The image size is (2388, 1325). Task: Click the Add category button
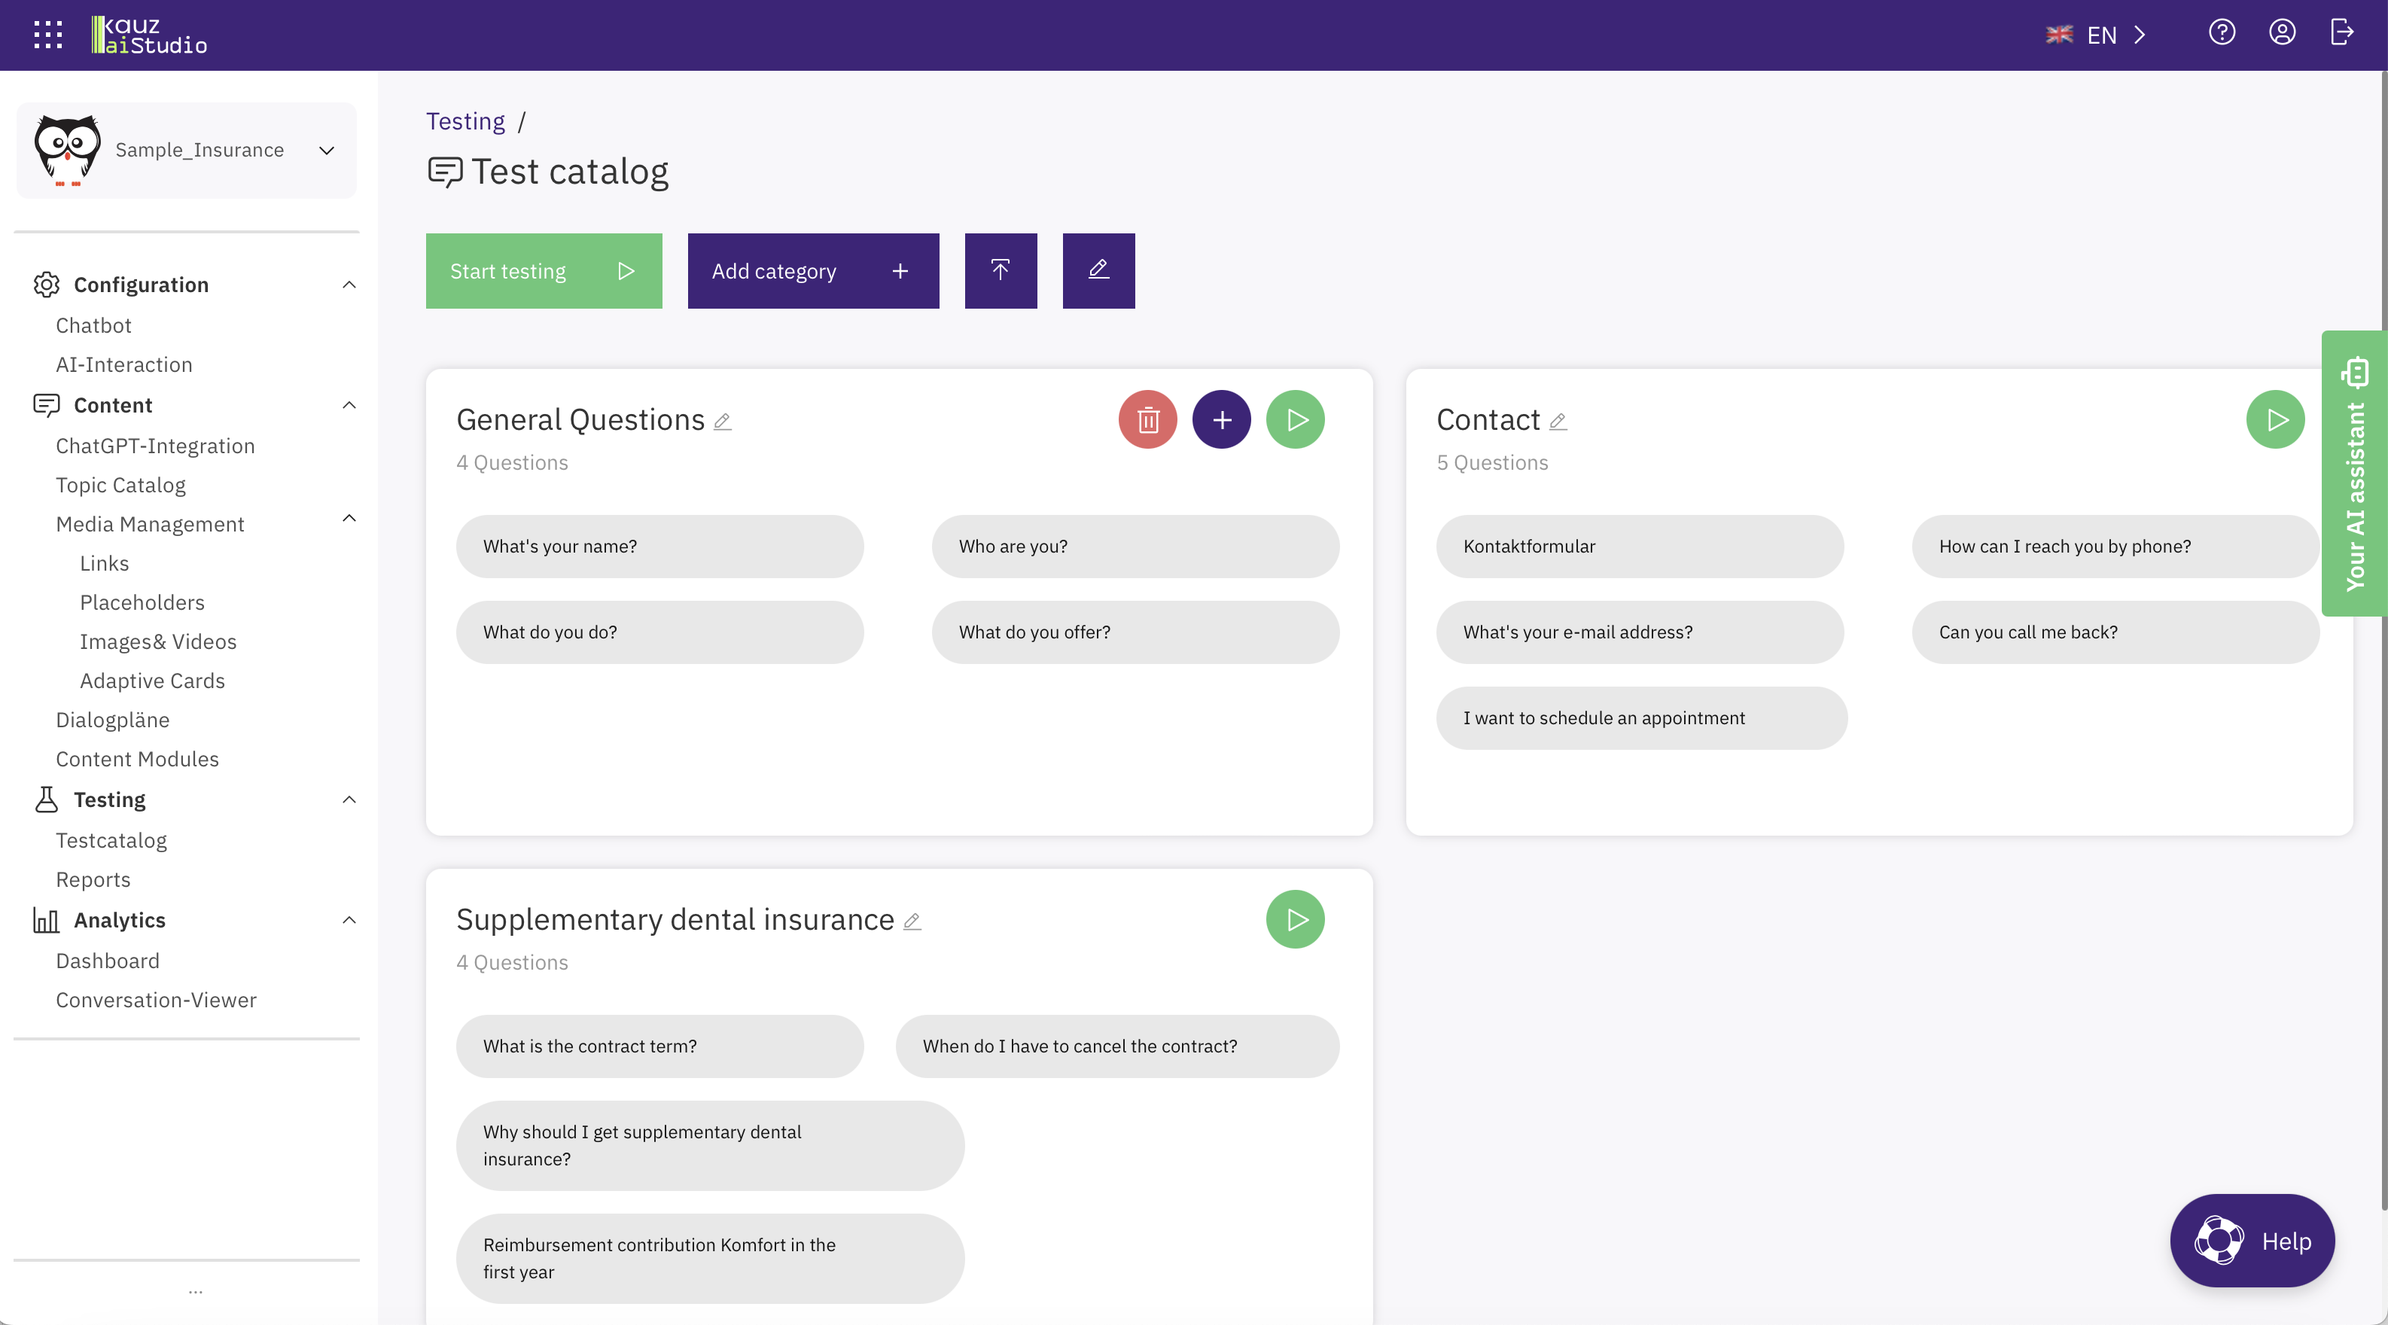tap(812, 271)
